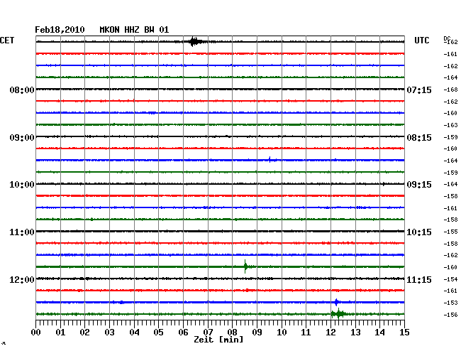Click minute 03 on the Zeit axis
The width and height of the screenshot is (461, 351).
110,333
